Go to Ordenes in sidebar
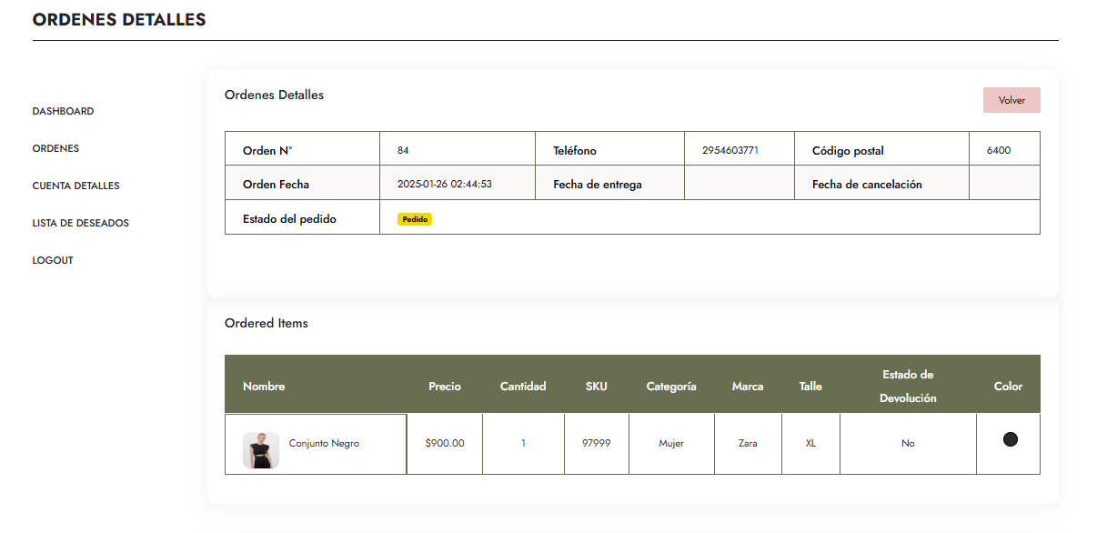This screenshot has width=1107, height=533. point(55,148)
